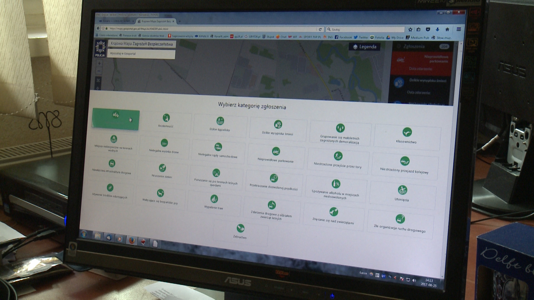The width and height of the screenshot is (534, 300).
Task: Open the Narzędzia menu in menu bar
Action: coord(144,15)
